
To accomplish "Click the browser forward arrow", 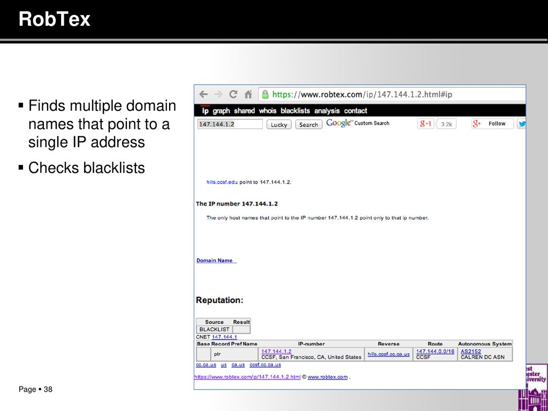I will pyautogui.click(x=218, y=94).
